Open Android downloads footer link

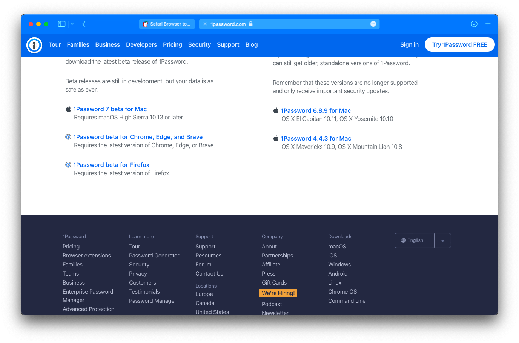coord(338,274)
